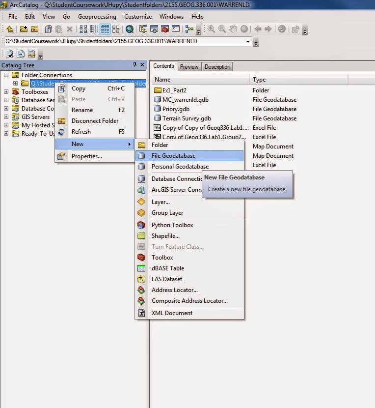The width and height of the screenshot is (375, 408).
Task: Open the Search window icon
Action: tap(154, 29)
